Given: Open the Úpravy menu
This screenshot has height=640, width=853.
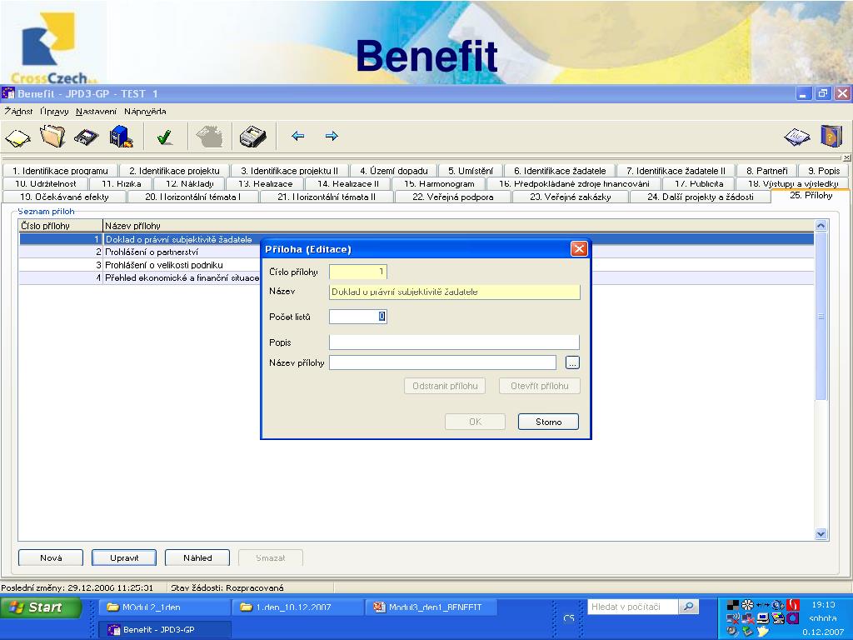Looking at the screenshot, I should [54, 112].
